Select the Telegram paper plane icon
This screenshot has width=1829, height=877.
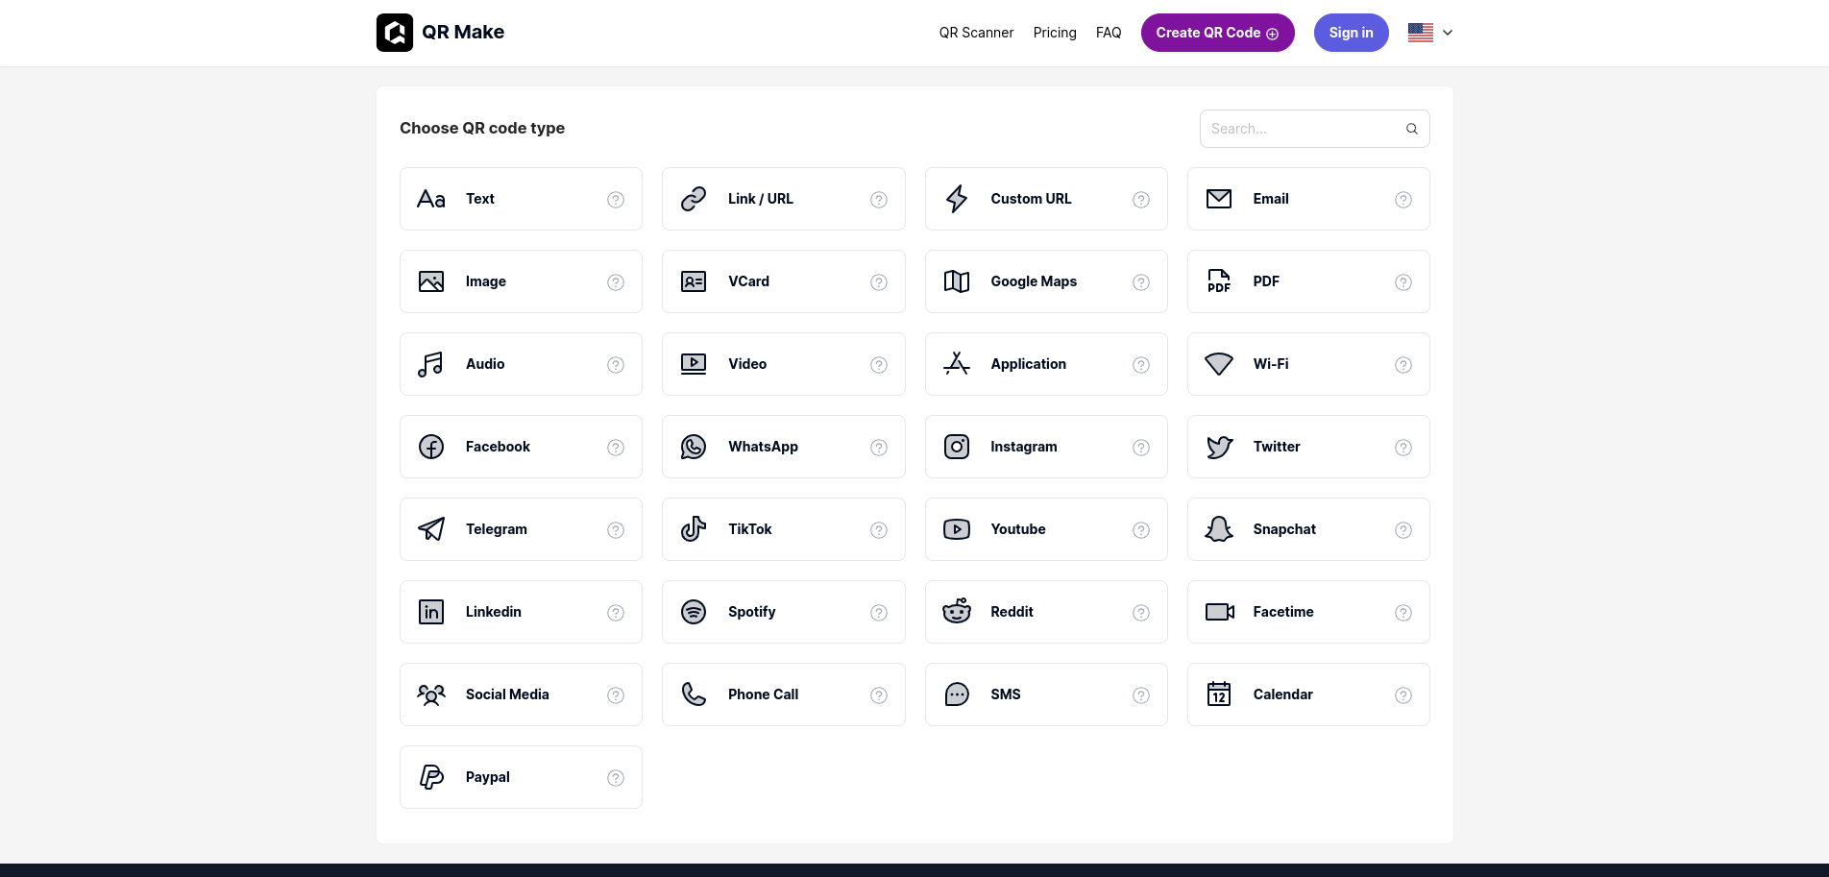pos(431,529)
